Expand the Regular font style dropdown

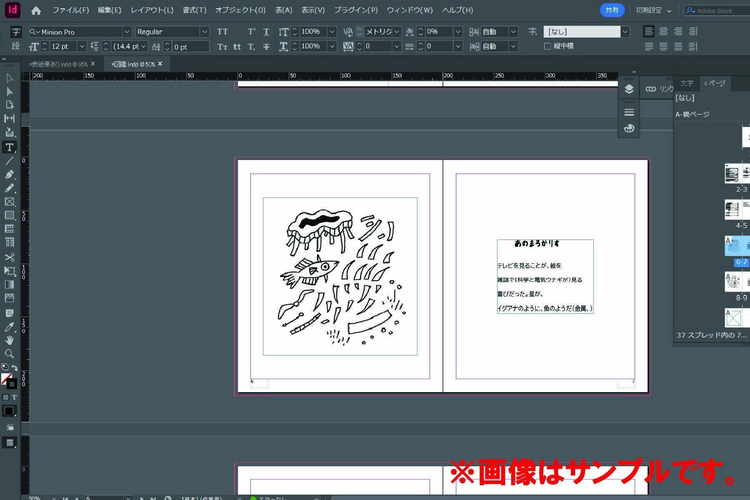[204, 32]
